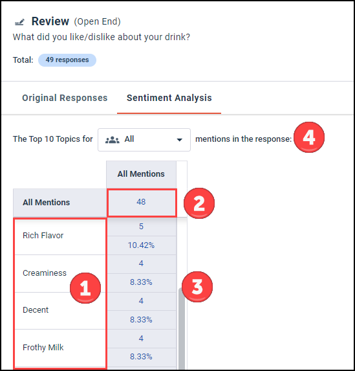Click the red annotation marker 3

[x=197, y=287]
